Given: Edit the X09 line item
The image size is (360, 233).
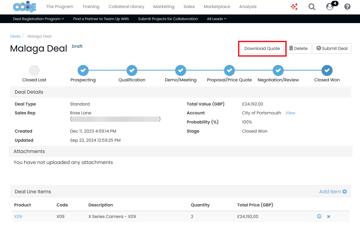Looking at the screenshot, I should tap(319, 216).
